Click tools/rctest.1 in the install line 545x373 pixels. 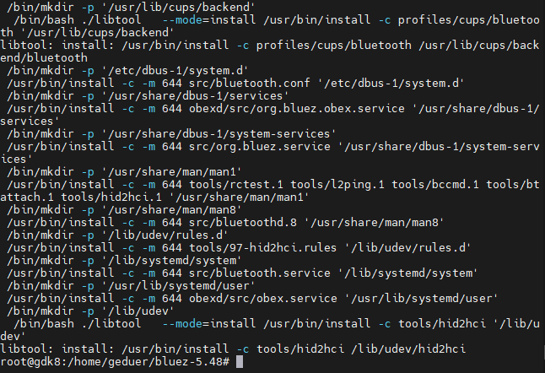(236, 185)
